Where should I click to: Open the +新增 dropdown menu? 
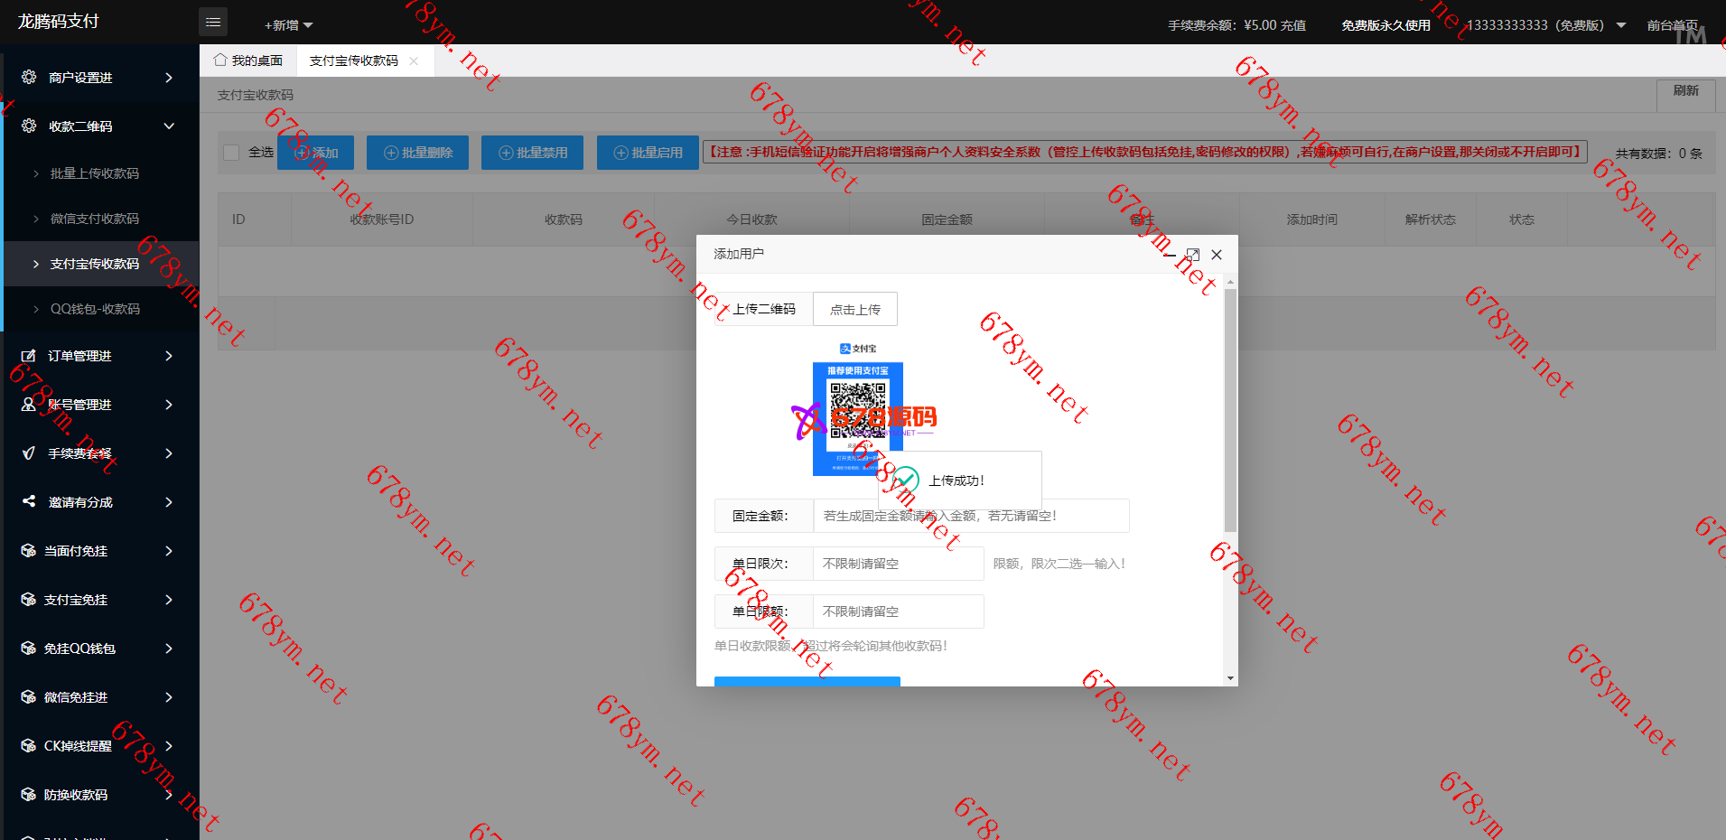288,25
